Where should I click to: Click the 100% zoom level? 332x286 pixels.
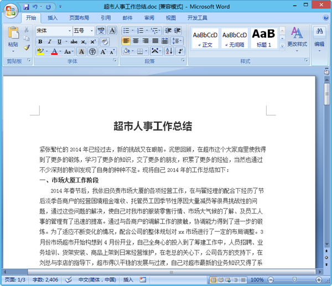257,280
